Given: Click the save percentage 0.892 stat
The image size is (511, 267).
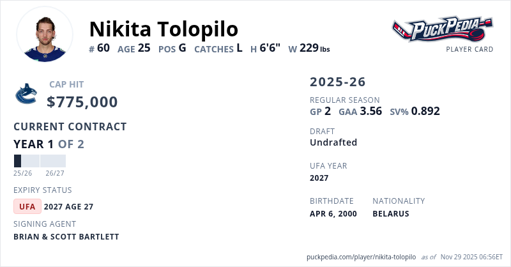Looking at the screenshot, I should coord(425,111).
